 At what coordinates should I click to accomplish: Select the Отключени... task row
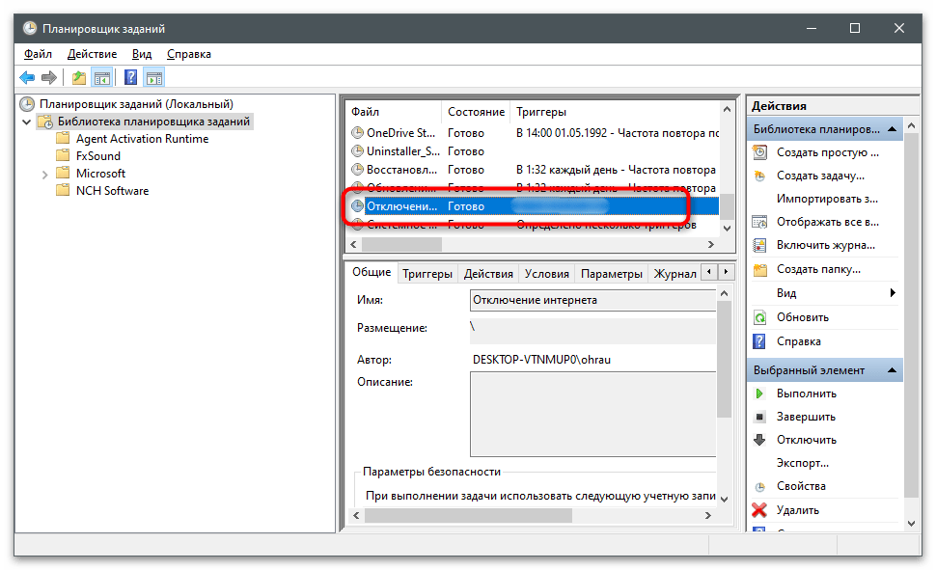tap(535, 206)
